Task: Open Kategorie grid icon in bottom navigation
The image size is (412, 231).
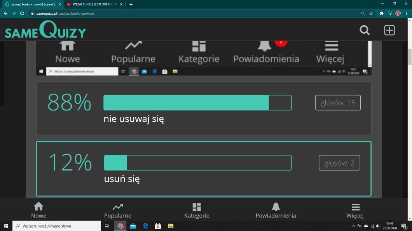Action: (197, 210)
